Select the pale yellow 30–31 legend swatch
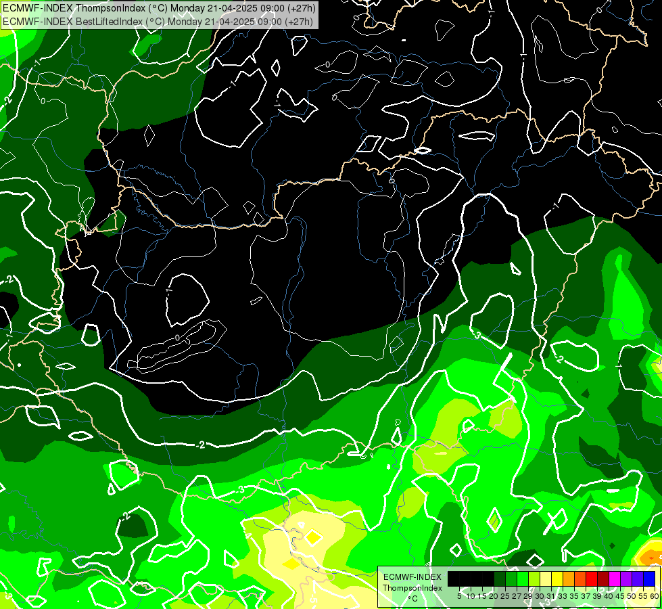The image size is (662, 609). click(x=546, y=579)
